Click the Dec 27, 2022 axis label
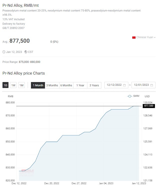157x193 pixels. tap(79, 183)
